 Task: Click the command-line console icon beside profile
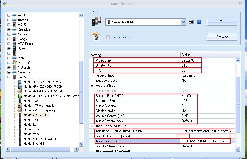click(x=191, y=22)
